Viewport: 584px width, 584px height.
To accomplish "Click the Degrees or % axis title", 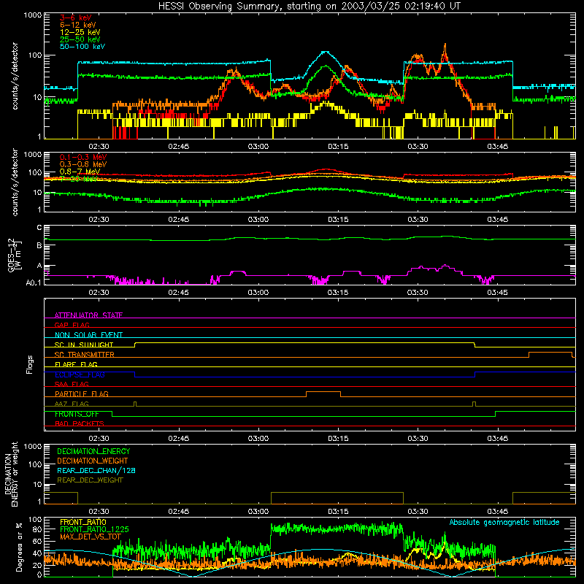I will (19, 547).
